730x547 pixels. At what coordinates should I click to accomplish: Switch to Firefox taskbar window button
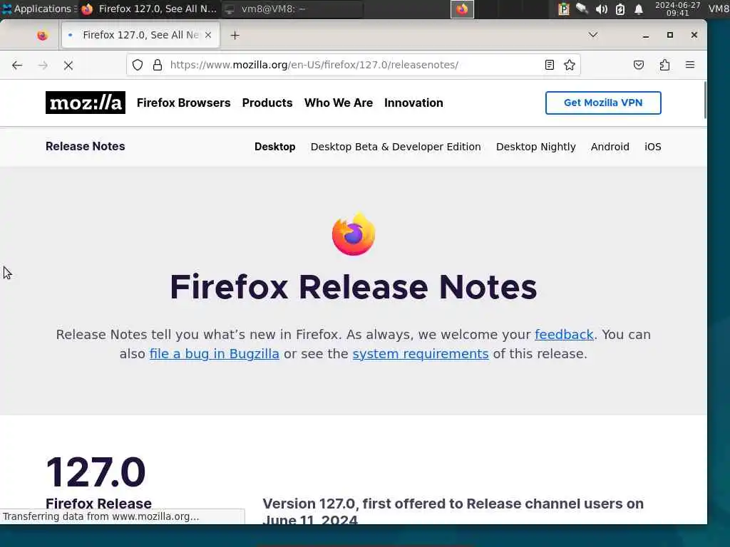149,9
